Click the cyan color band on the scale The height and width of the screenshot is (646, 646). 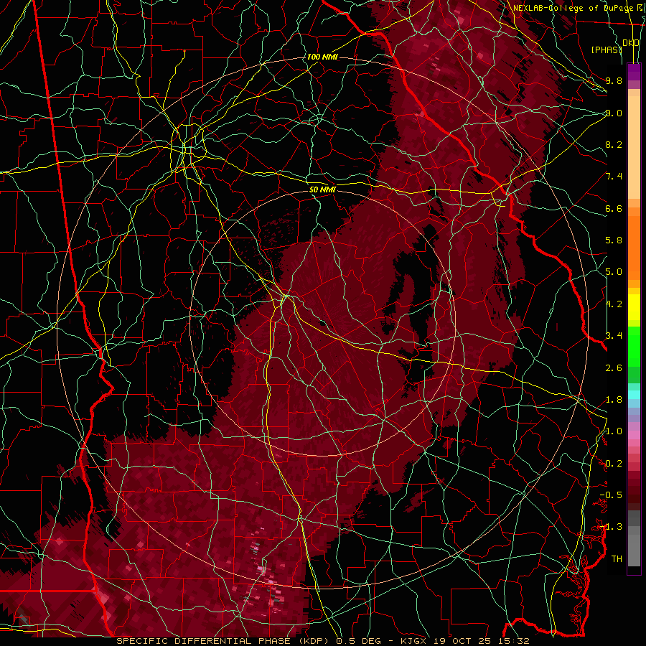click(x=634, y=395)
